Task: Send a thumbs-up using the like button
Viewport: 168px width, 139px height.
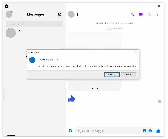Action: click(x=158, y=131)
